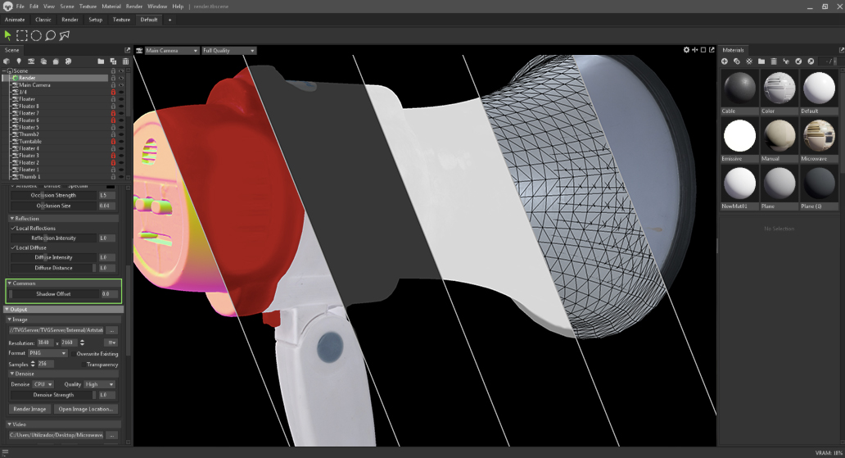
Task: Open the Render menu
Action: (x=133, y=6)
